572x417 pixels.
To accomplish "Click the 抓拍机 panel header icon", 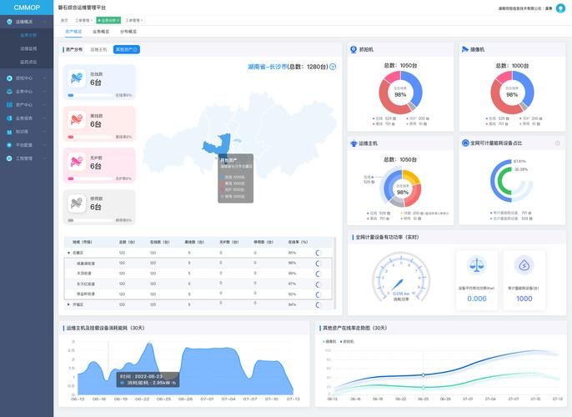I will [354, 49].
